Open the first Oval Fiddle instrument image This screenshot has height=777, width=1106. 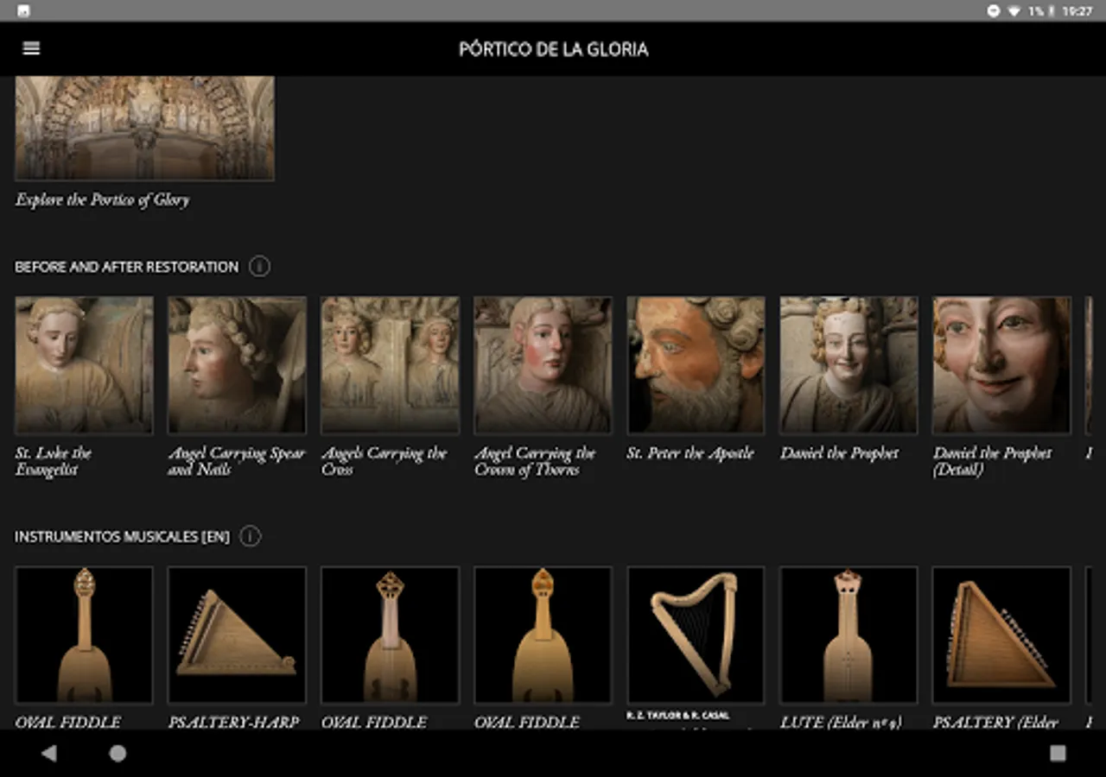pos(84,635)
